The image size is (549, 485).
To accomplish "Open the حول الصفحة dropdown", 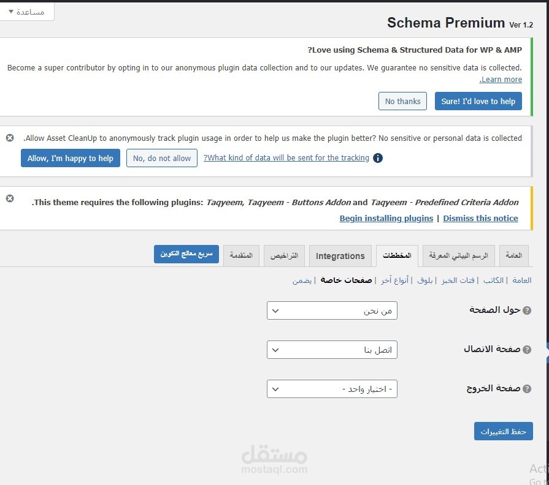I will tap(332, 310).
